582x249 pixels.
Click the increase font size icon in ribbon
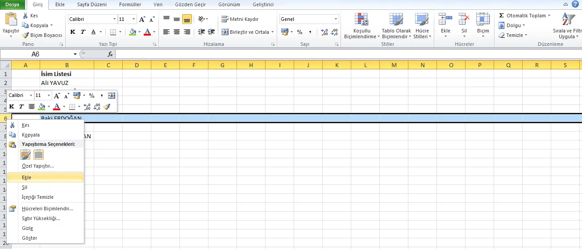click(x=142, y=20)
